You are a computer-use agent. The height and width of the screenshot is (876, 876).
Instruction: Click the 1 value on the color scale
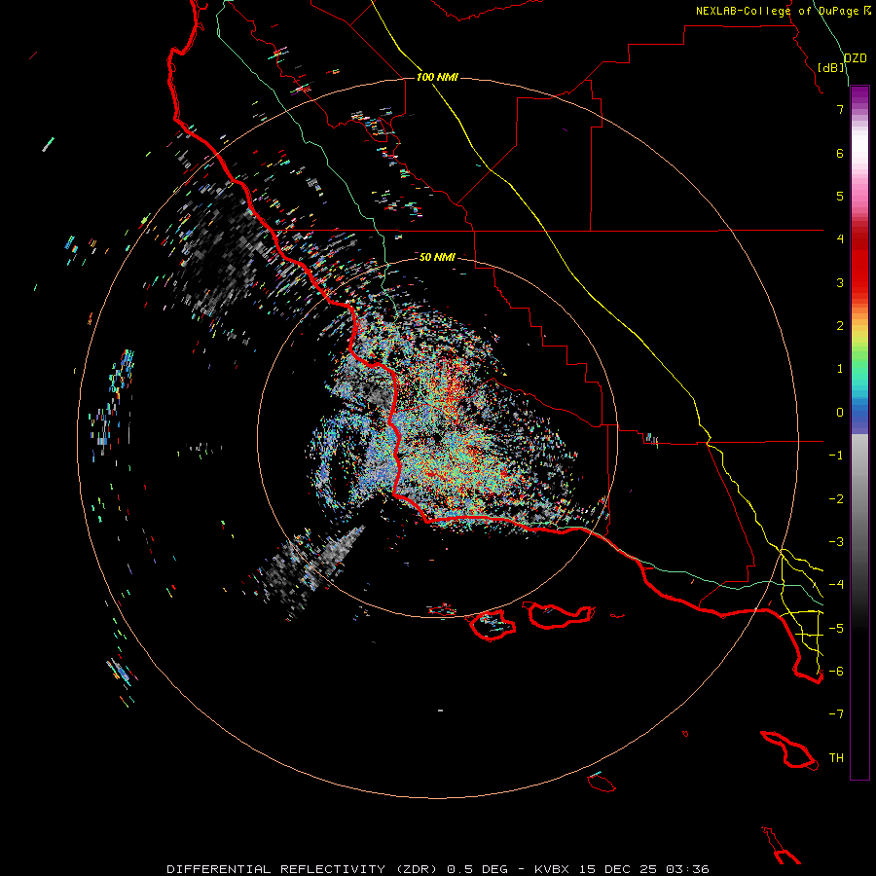tap(840, 369)
